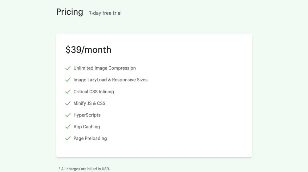Click the Minify JS & CSS feature text

[89, 104]
